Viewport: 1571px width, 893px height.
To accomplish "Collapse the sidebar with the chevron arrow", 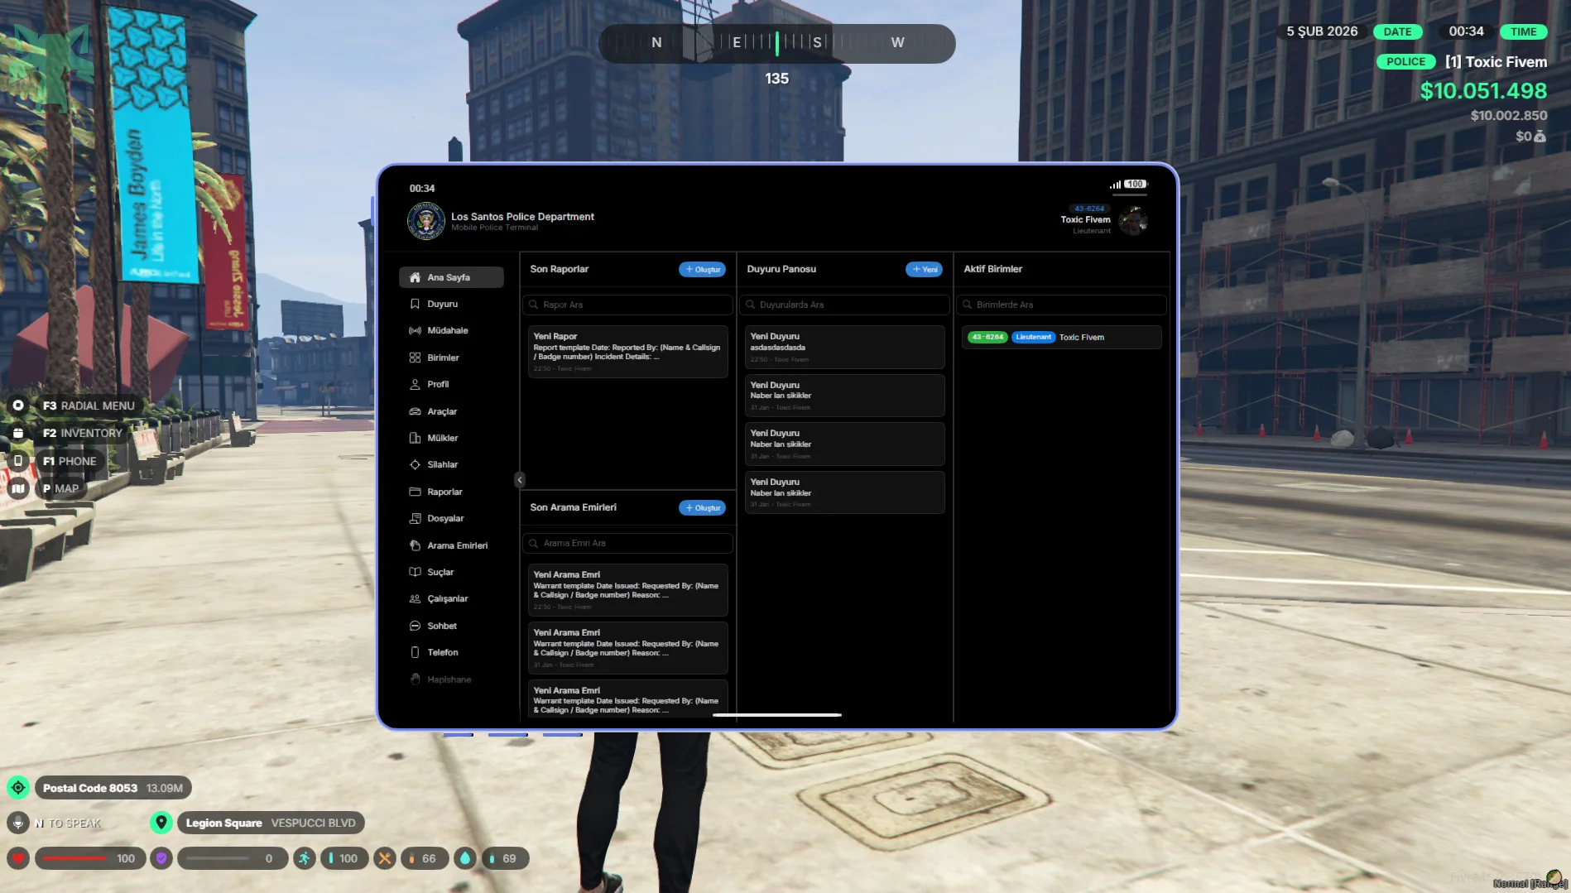I will [x=520, y=480].
